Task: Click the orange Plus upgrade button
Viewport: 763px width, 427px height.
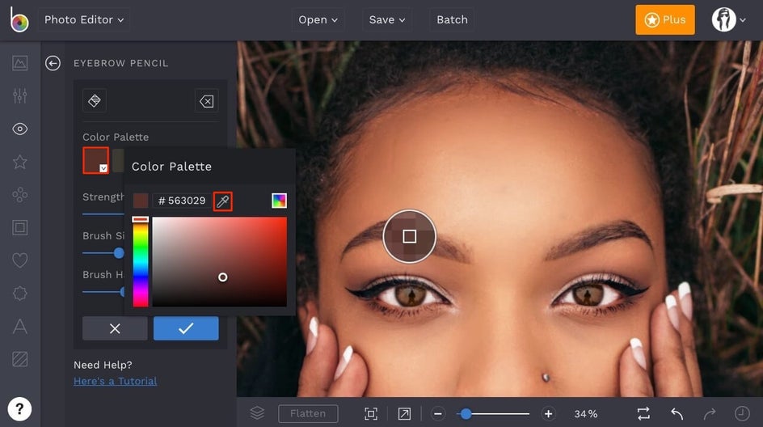Action: 664,20
